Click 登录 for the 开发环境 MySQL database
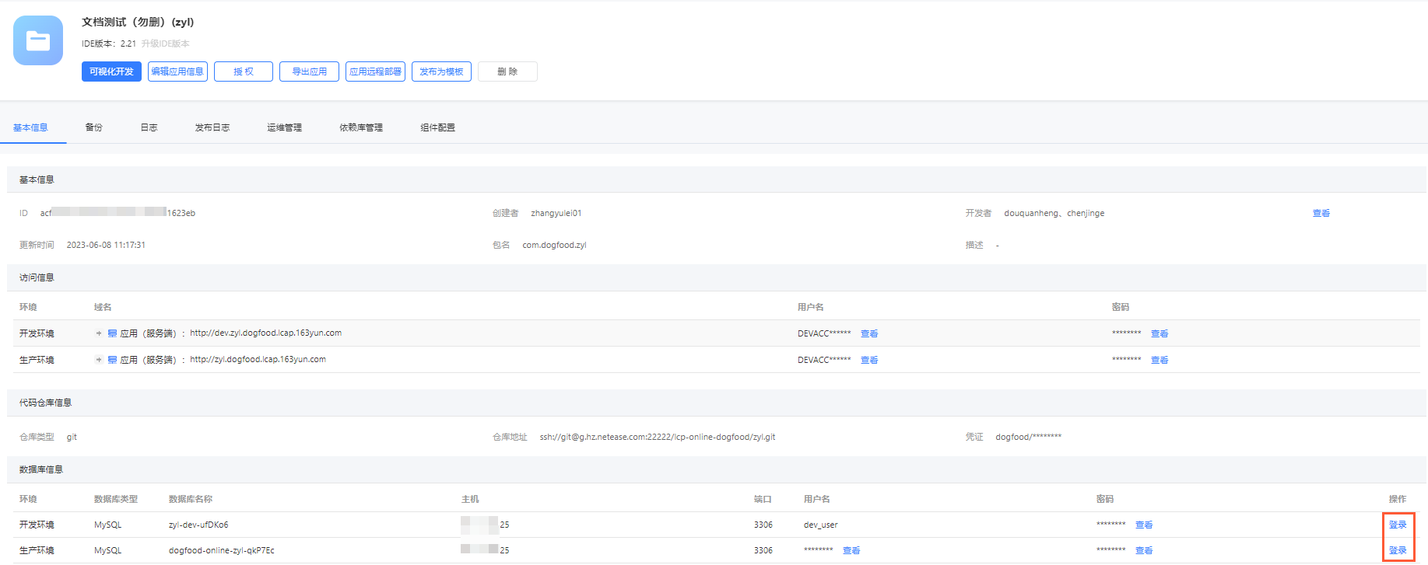 pos(1398,525)
